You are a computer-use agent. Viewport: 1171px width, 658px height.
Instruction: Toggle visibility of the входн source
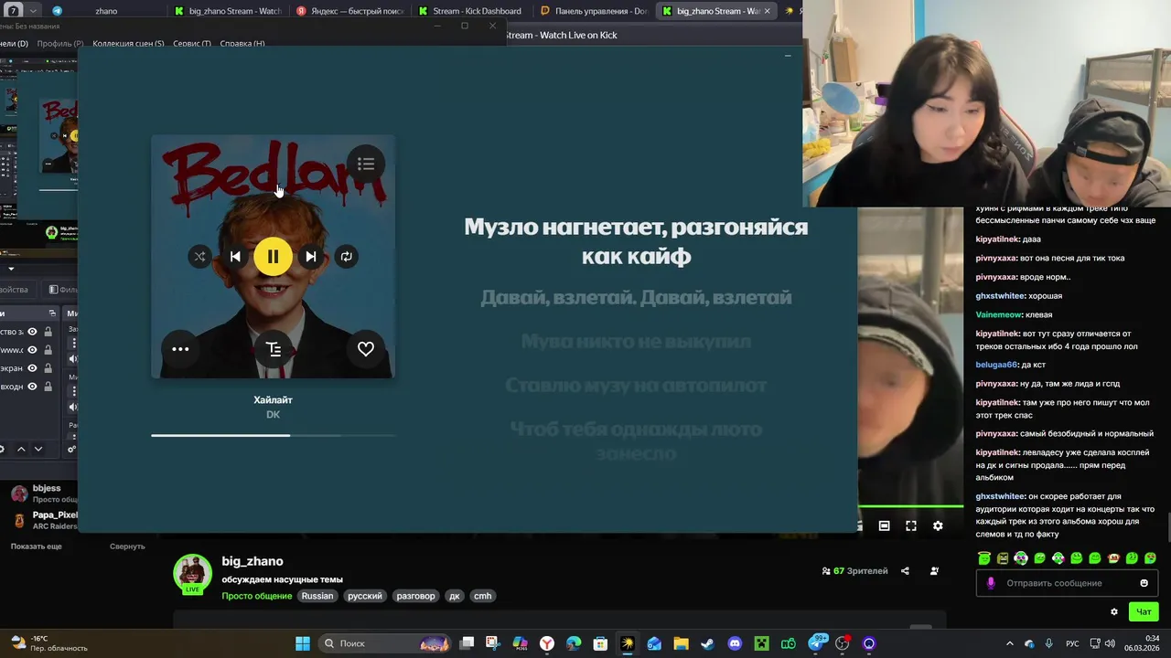pyautogui.click(x=32, y=387)
